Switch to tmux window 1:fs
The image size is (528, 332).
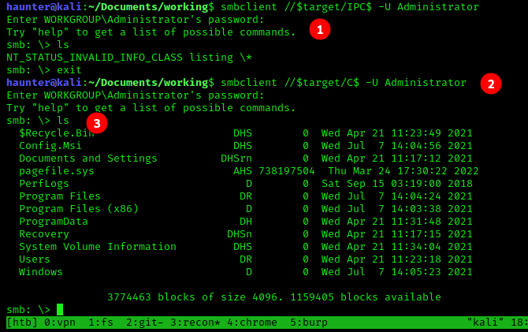click(101, 323)
